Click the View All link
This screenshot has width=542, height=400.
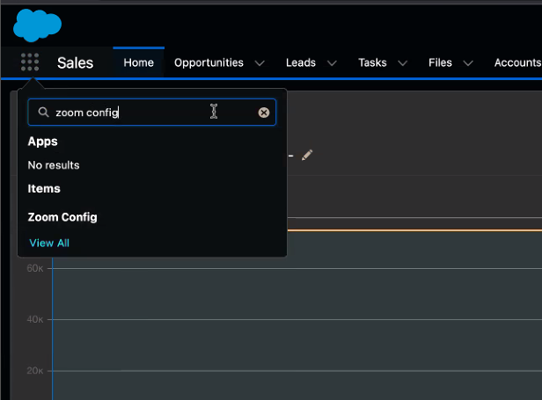tap(49, 244)
